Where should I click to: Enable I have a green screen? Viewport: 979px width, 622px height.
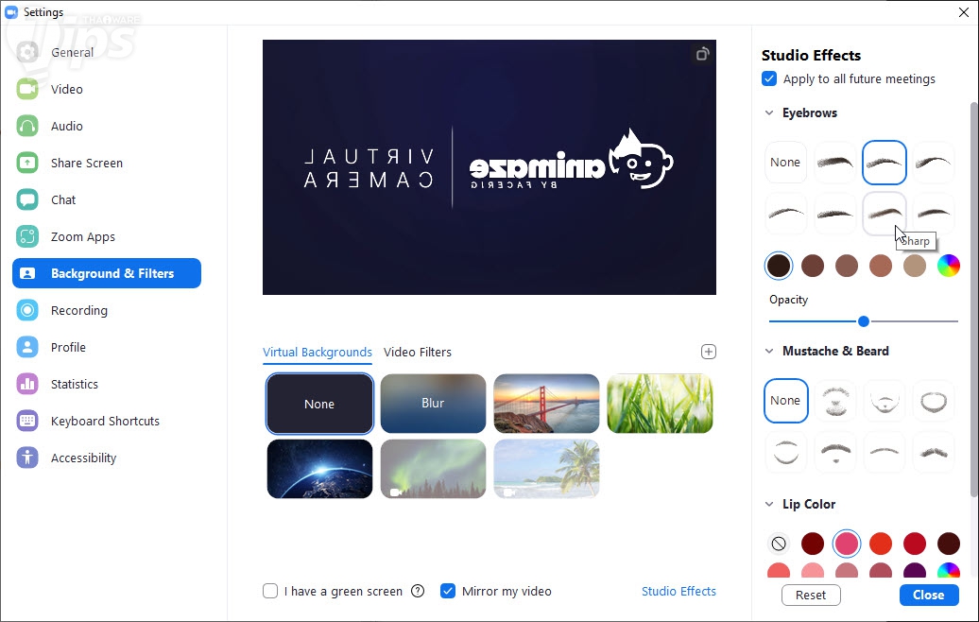pyautogui.click(x=270, y=591)
